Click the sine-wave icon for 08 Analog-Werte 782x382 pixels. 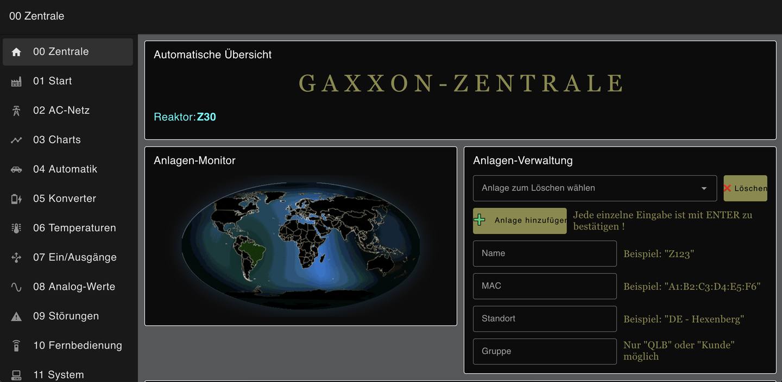pos(16,286)
